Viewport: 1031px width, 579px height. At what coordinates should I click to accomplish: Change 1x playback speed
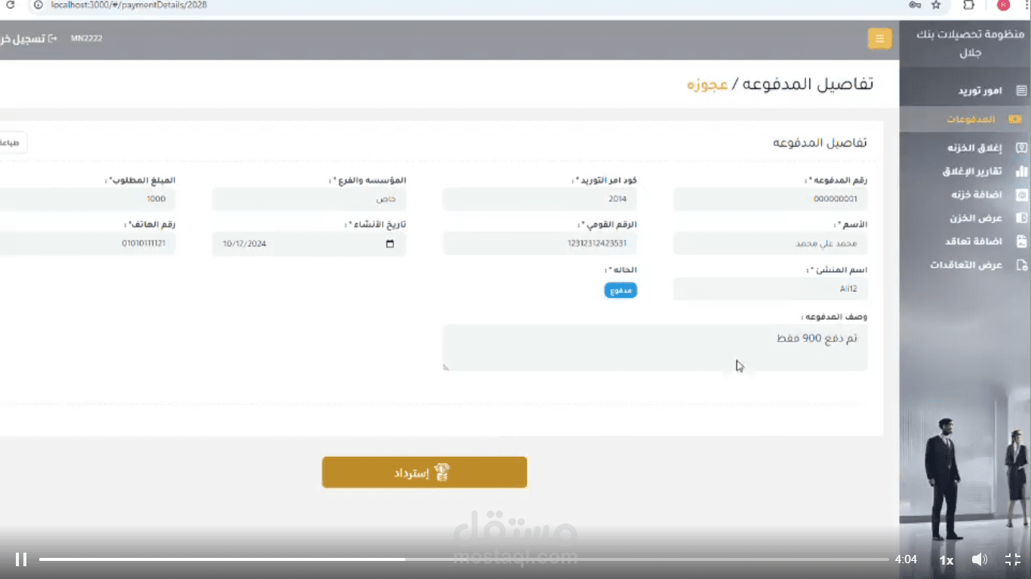946,560
